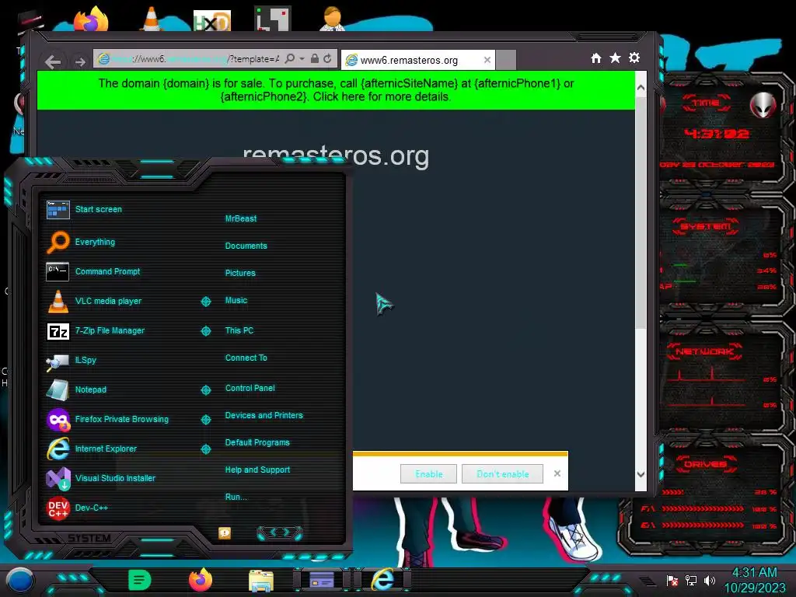This screenshot has height=597, width=796.
Task: Open Pictures from start menu
Action: coord(240,273)
